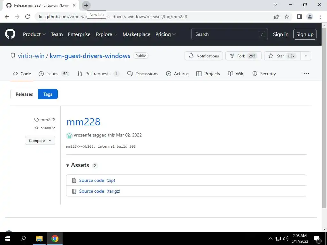Share this page icon in address bar
The width and height of the screenshot is (327, 245).
277,17
